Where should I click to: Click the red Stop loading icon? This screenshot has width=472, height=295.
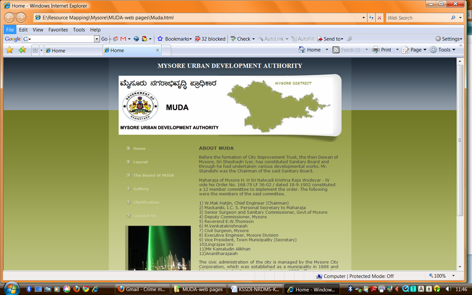pos(380,18)
